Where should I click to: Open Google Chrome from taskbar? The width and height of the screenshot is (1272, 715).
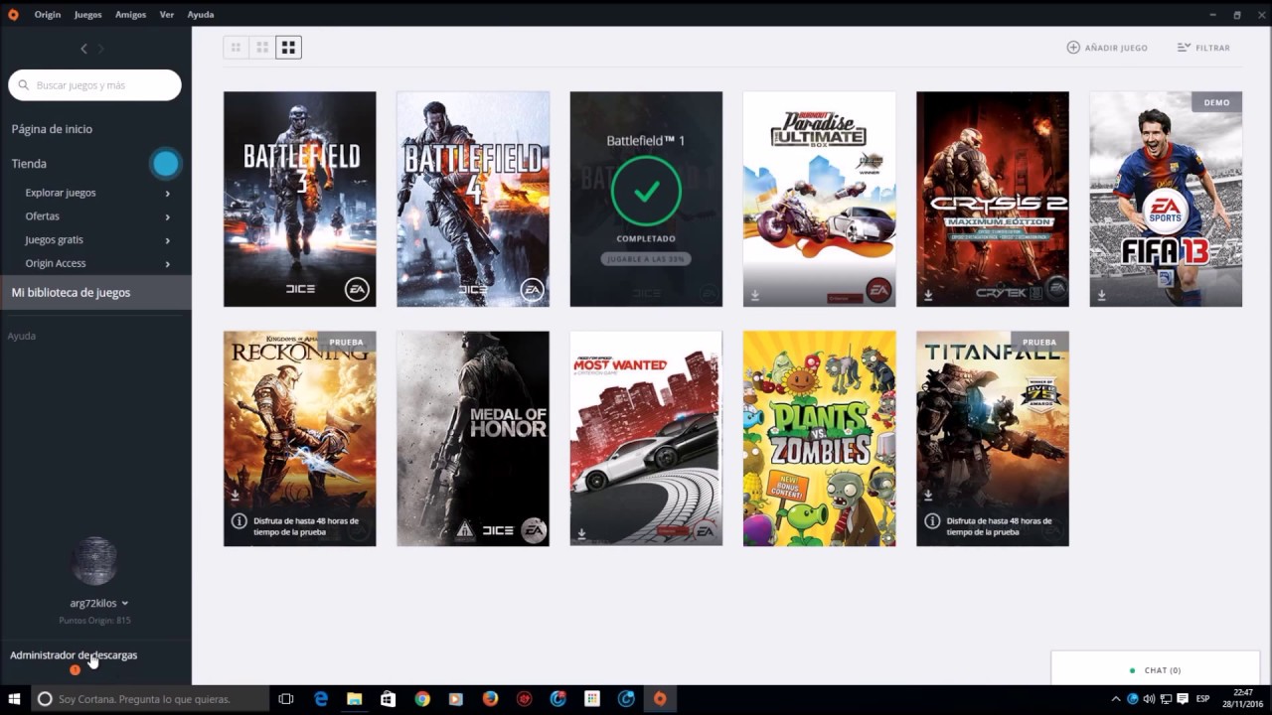422,699
